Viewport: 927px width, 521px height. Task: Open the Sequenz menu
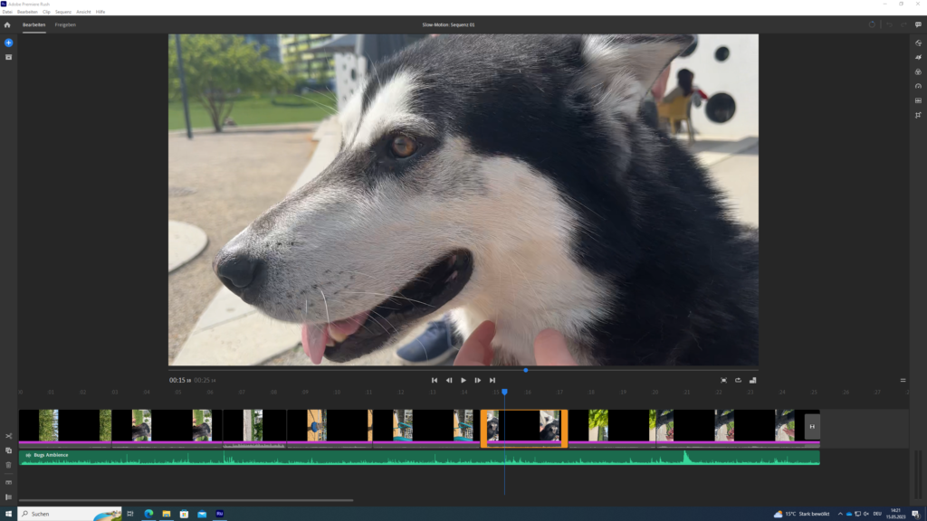pyautogui.click(x=62, y=12)
